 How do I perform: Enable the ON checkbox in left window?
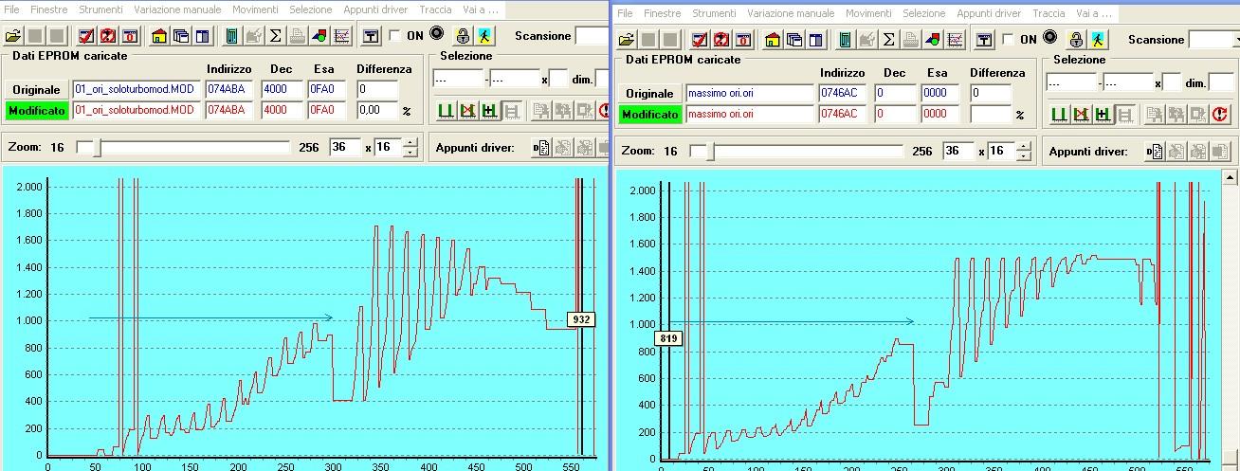394,36
